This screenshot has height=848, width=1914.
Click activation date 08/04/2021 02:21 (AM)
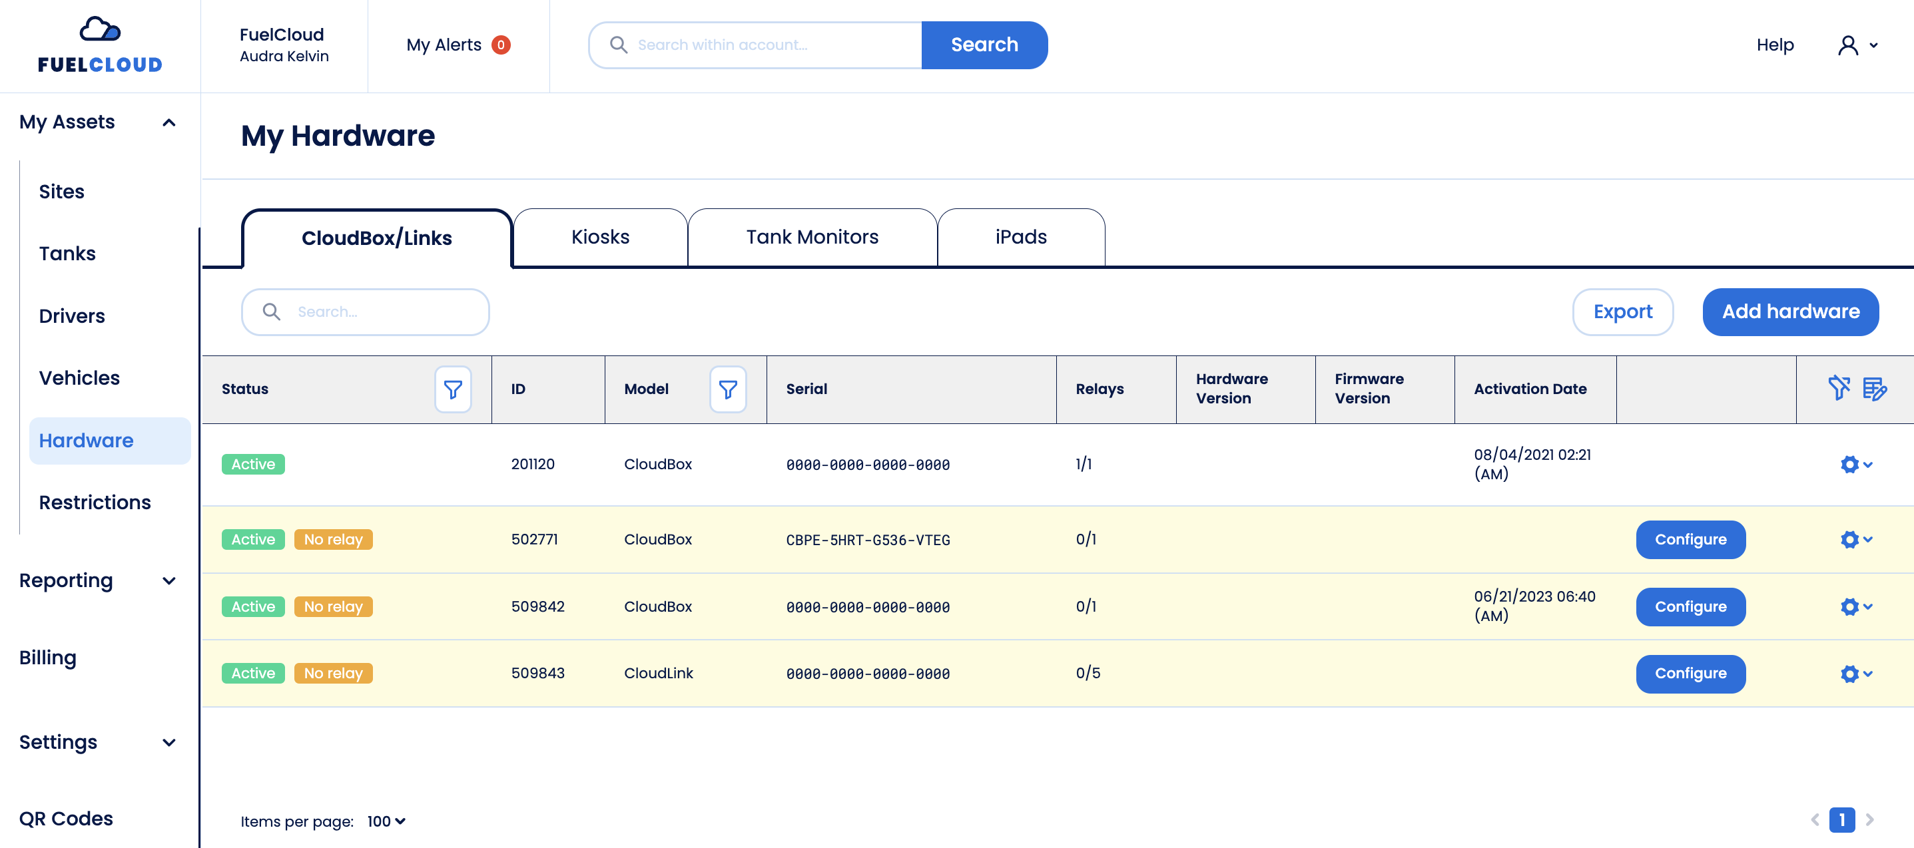(1532, 464)
